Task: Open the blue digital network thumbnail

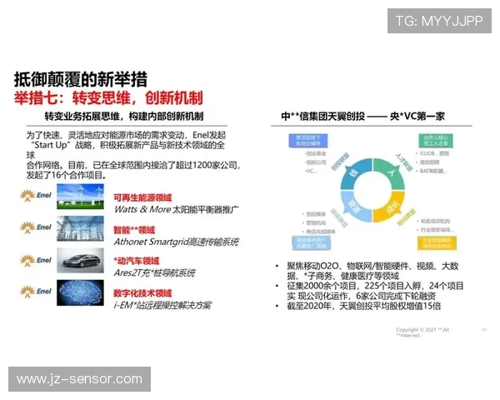Action: click(80, 292)
